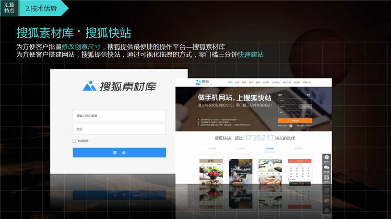Image resolution: width=391 pixels, height=219 pixels.
Task: Click the blue 登录 button
Action: [119, 153]
